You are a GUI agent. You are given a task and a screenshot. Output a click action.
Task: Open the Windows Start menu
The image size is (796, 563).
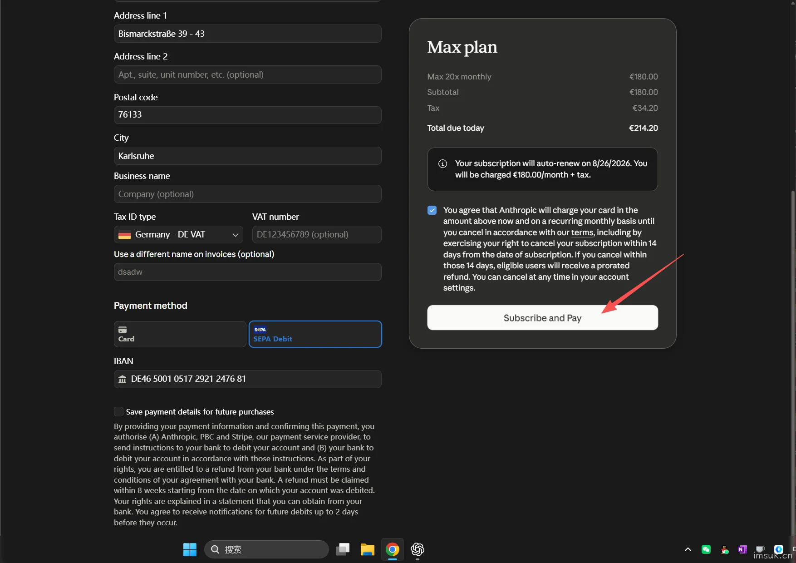(190, 549)
